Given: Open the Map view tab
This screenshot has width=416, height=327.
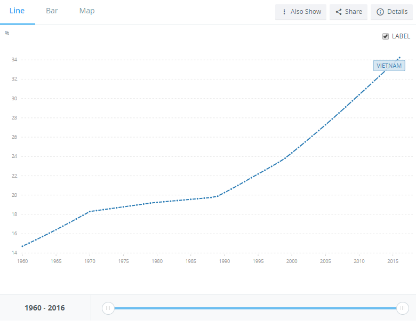Looking at the screenshot, I should coord(87,11).
